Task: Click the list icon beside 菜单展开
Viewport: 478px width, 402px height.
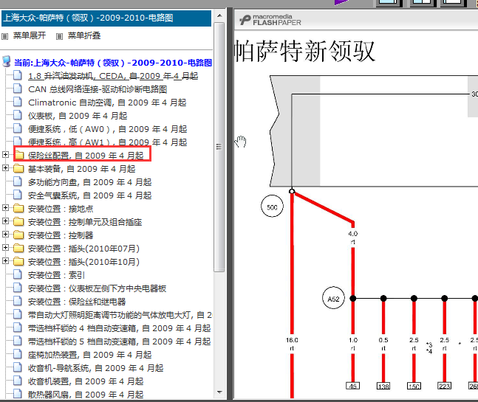Action: click(x=5, y=37)
